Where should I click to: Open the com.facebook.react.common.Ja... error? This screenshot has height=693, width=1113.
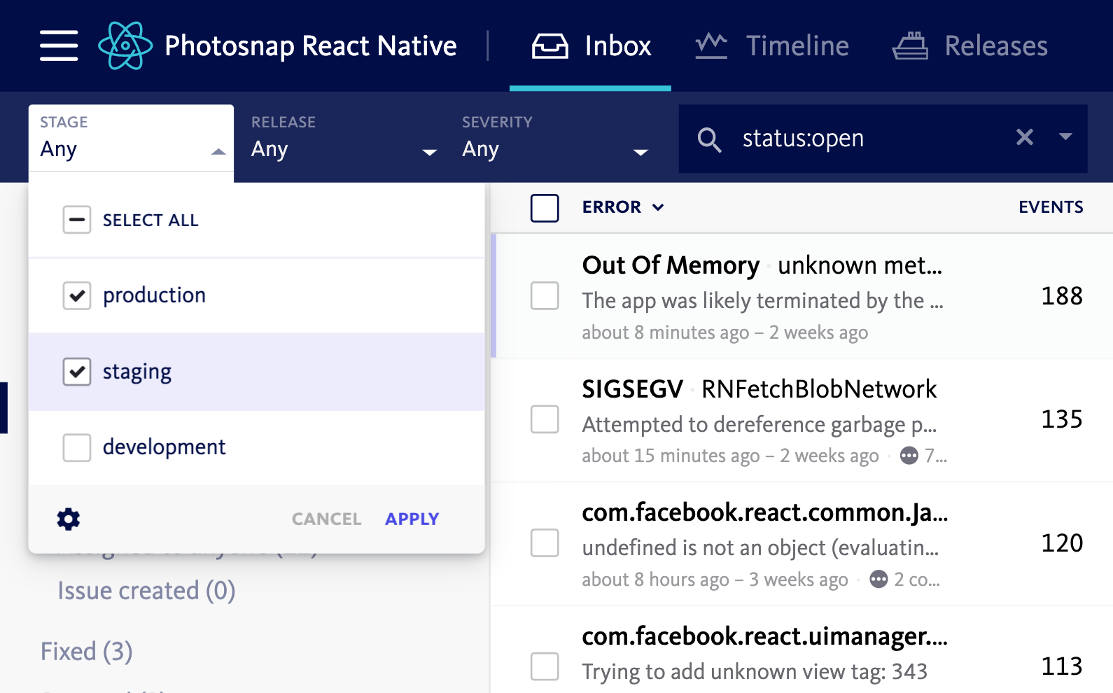click(765, 512)
